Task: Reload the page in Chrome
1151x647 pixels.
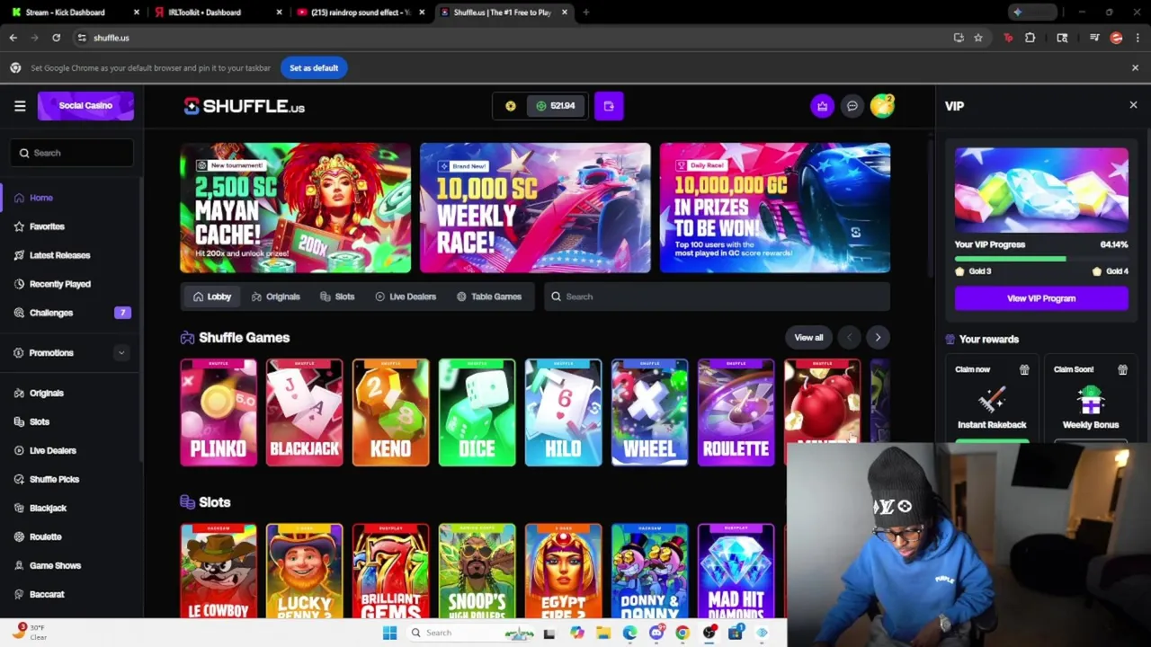Action: (x=56, y=38)
